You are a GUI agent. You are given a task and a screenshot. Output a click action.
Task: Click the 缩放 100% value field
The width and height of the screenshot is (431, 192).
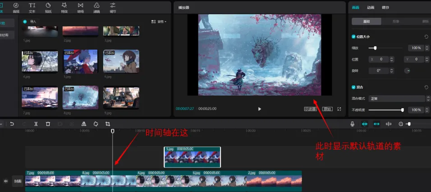[x=416, y=48]
